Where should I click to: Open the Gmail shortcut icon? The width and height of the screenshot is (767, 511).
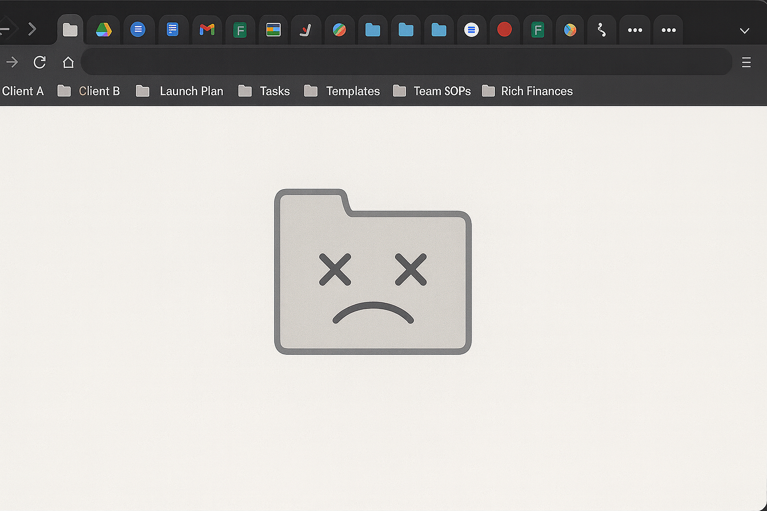[207, 29]
